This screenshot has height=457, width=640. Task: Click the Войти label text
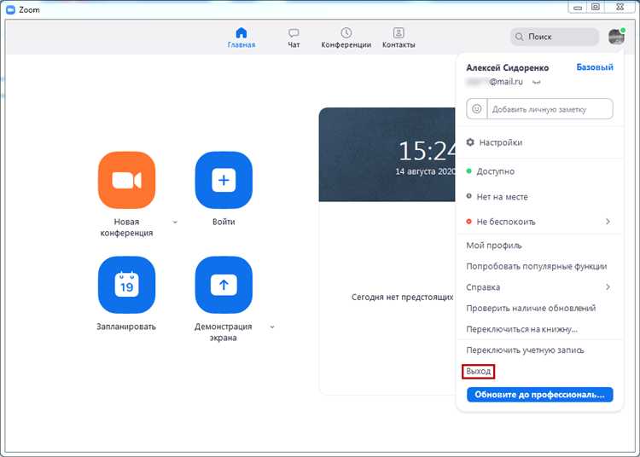(x=224, y=222)
